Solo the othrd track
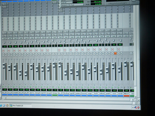 (x=100, y=53)
